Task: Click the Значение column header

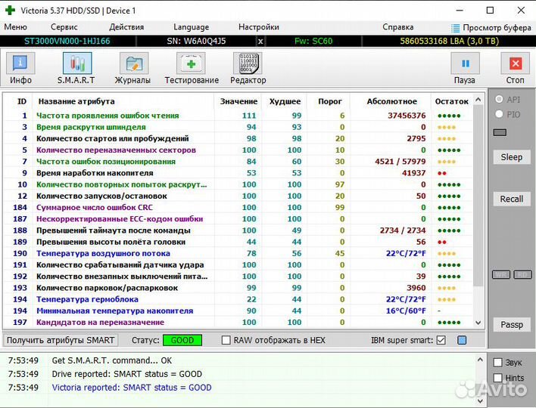Action: click(238, 101)
